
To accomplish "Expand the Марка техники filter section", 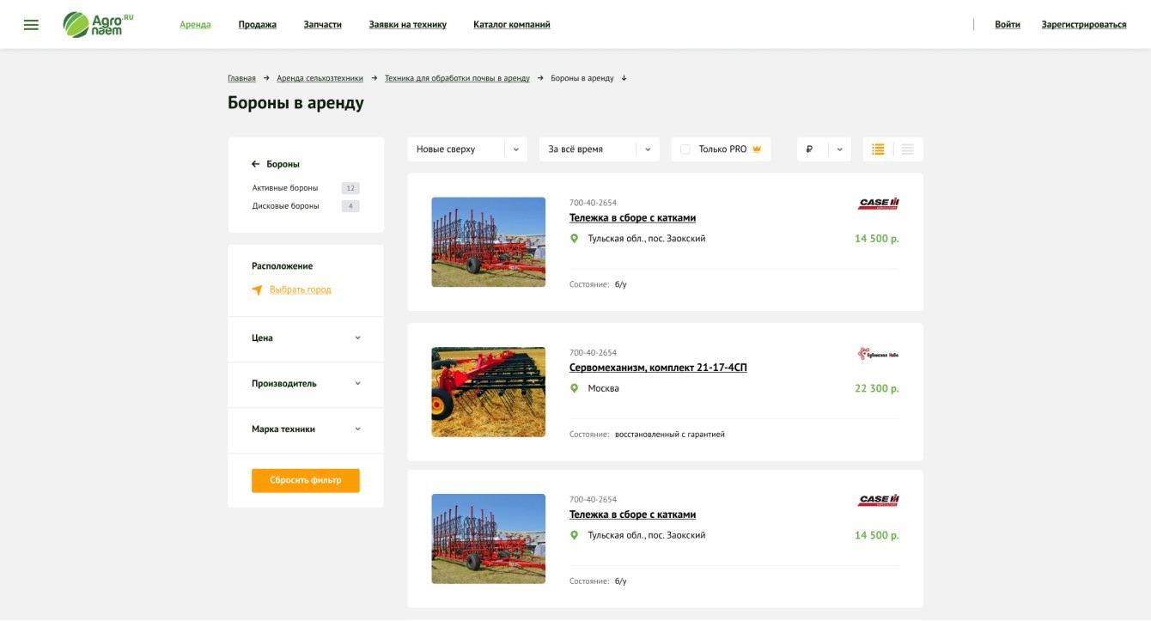I will [306, 429].
